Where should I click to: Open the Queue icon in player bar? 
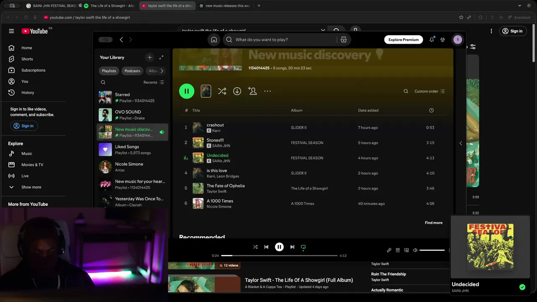click(398, 250)
